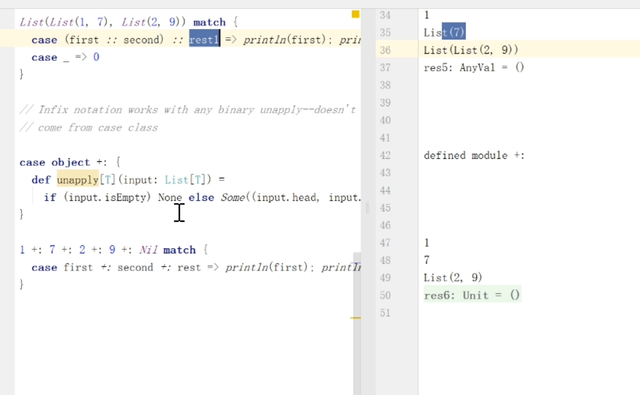Click "input.isEmpty" in the if condition
The width and height of the screenshot is (640, 395).
tap(107, 198)
